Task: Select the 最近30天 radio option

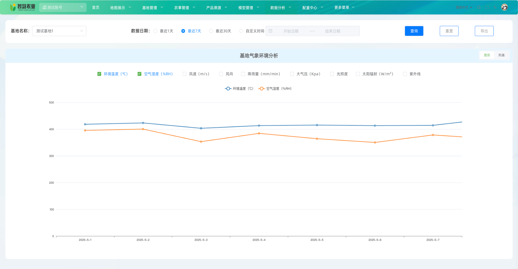Action: tap(211, 31)
